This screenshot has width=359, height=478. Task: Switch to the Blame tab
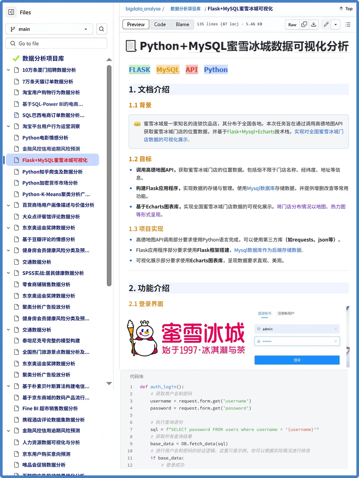point(182,25)
